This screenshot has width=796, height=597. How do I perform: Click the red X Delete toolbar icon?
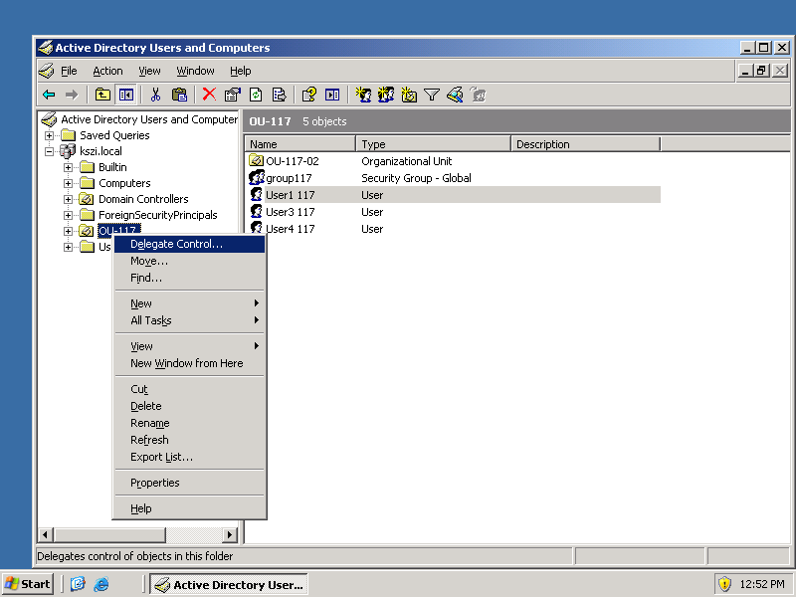pos(209,95)
